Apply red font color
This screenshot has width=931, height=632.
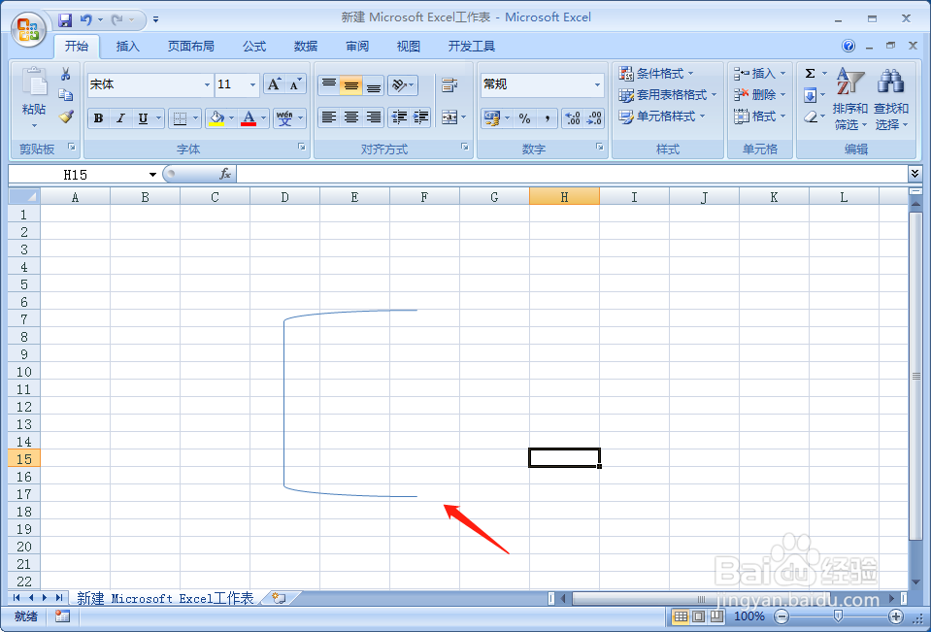(x=249, y=118)
